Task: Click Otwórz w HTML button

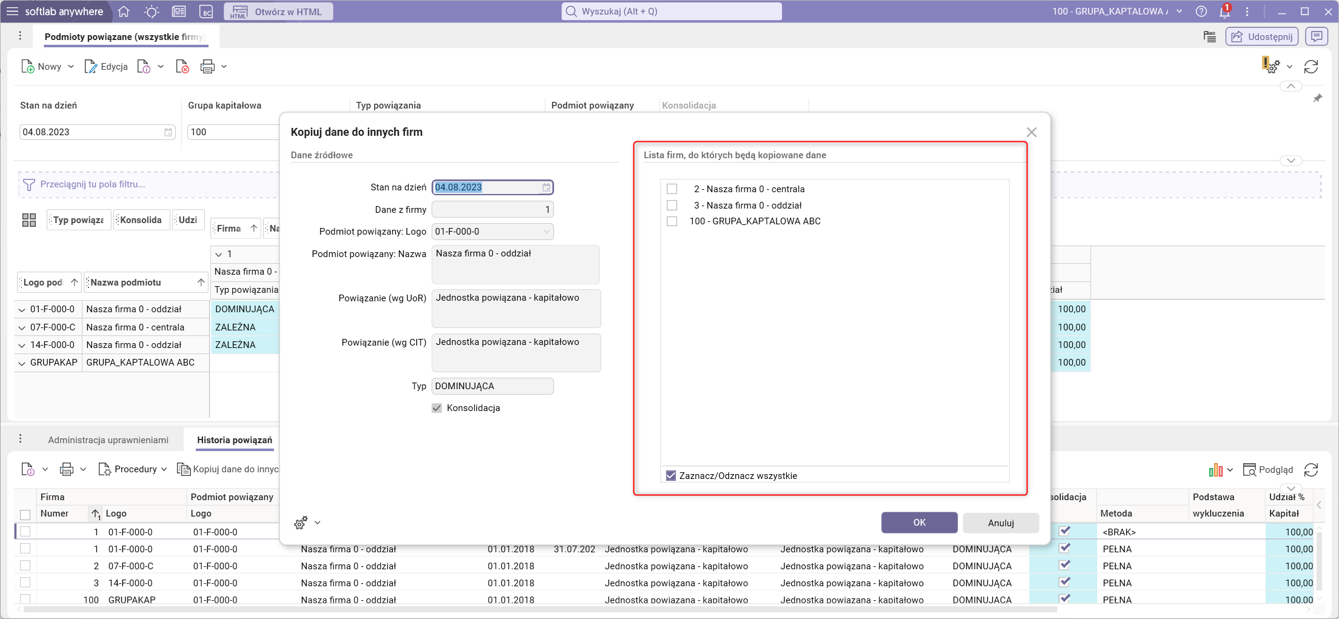Action: point(278,12)
